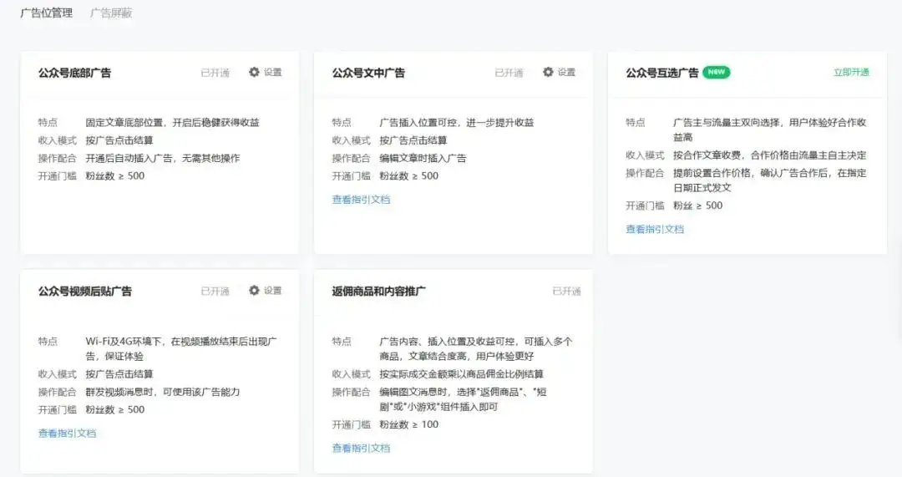Open the 广告屏蔽 tab
The image size is (902, 477).
111,13
